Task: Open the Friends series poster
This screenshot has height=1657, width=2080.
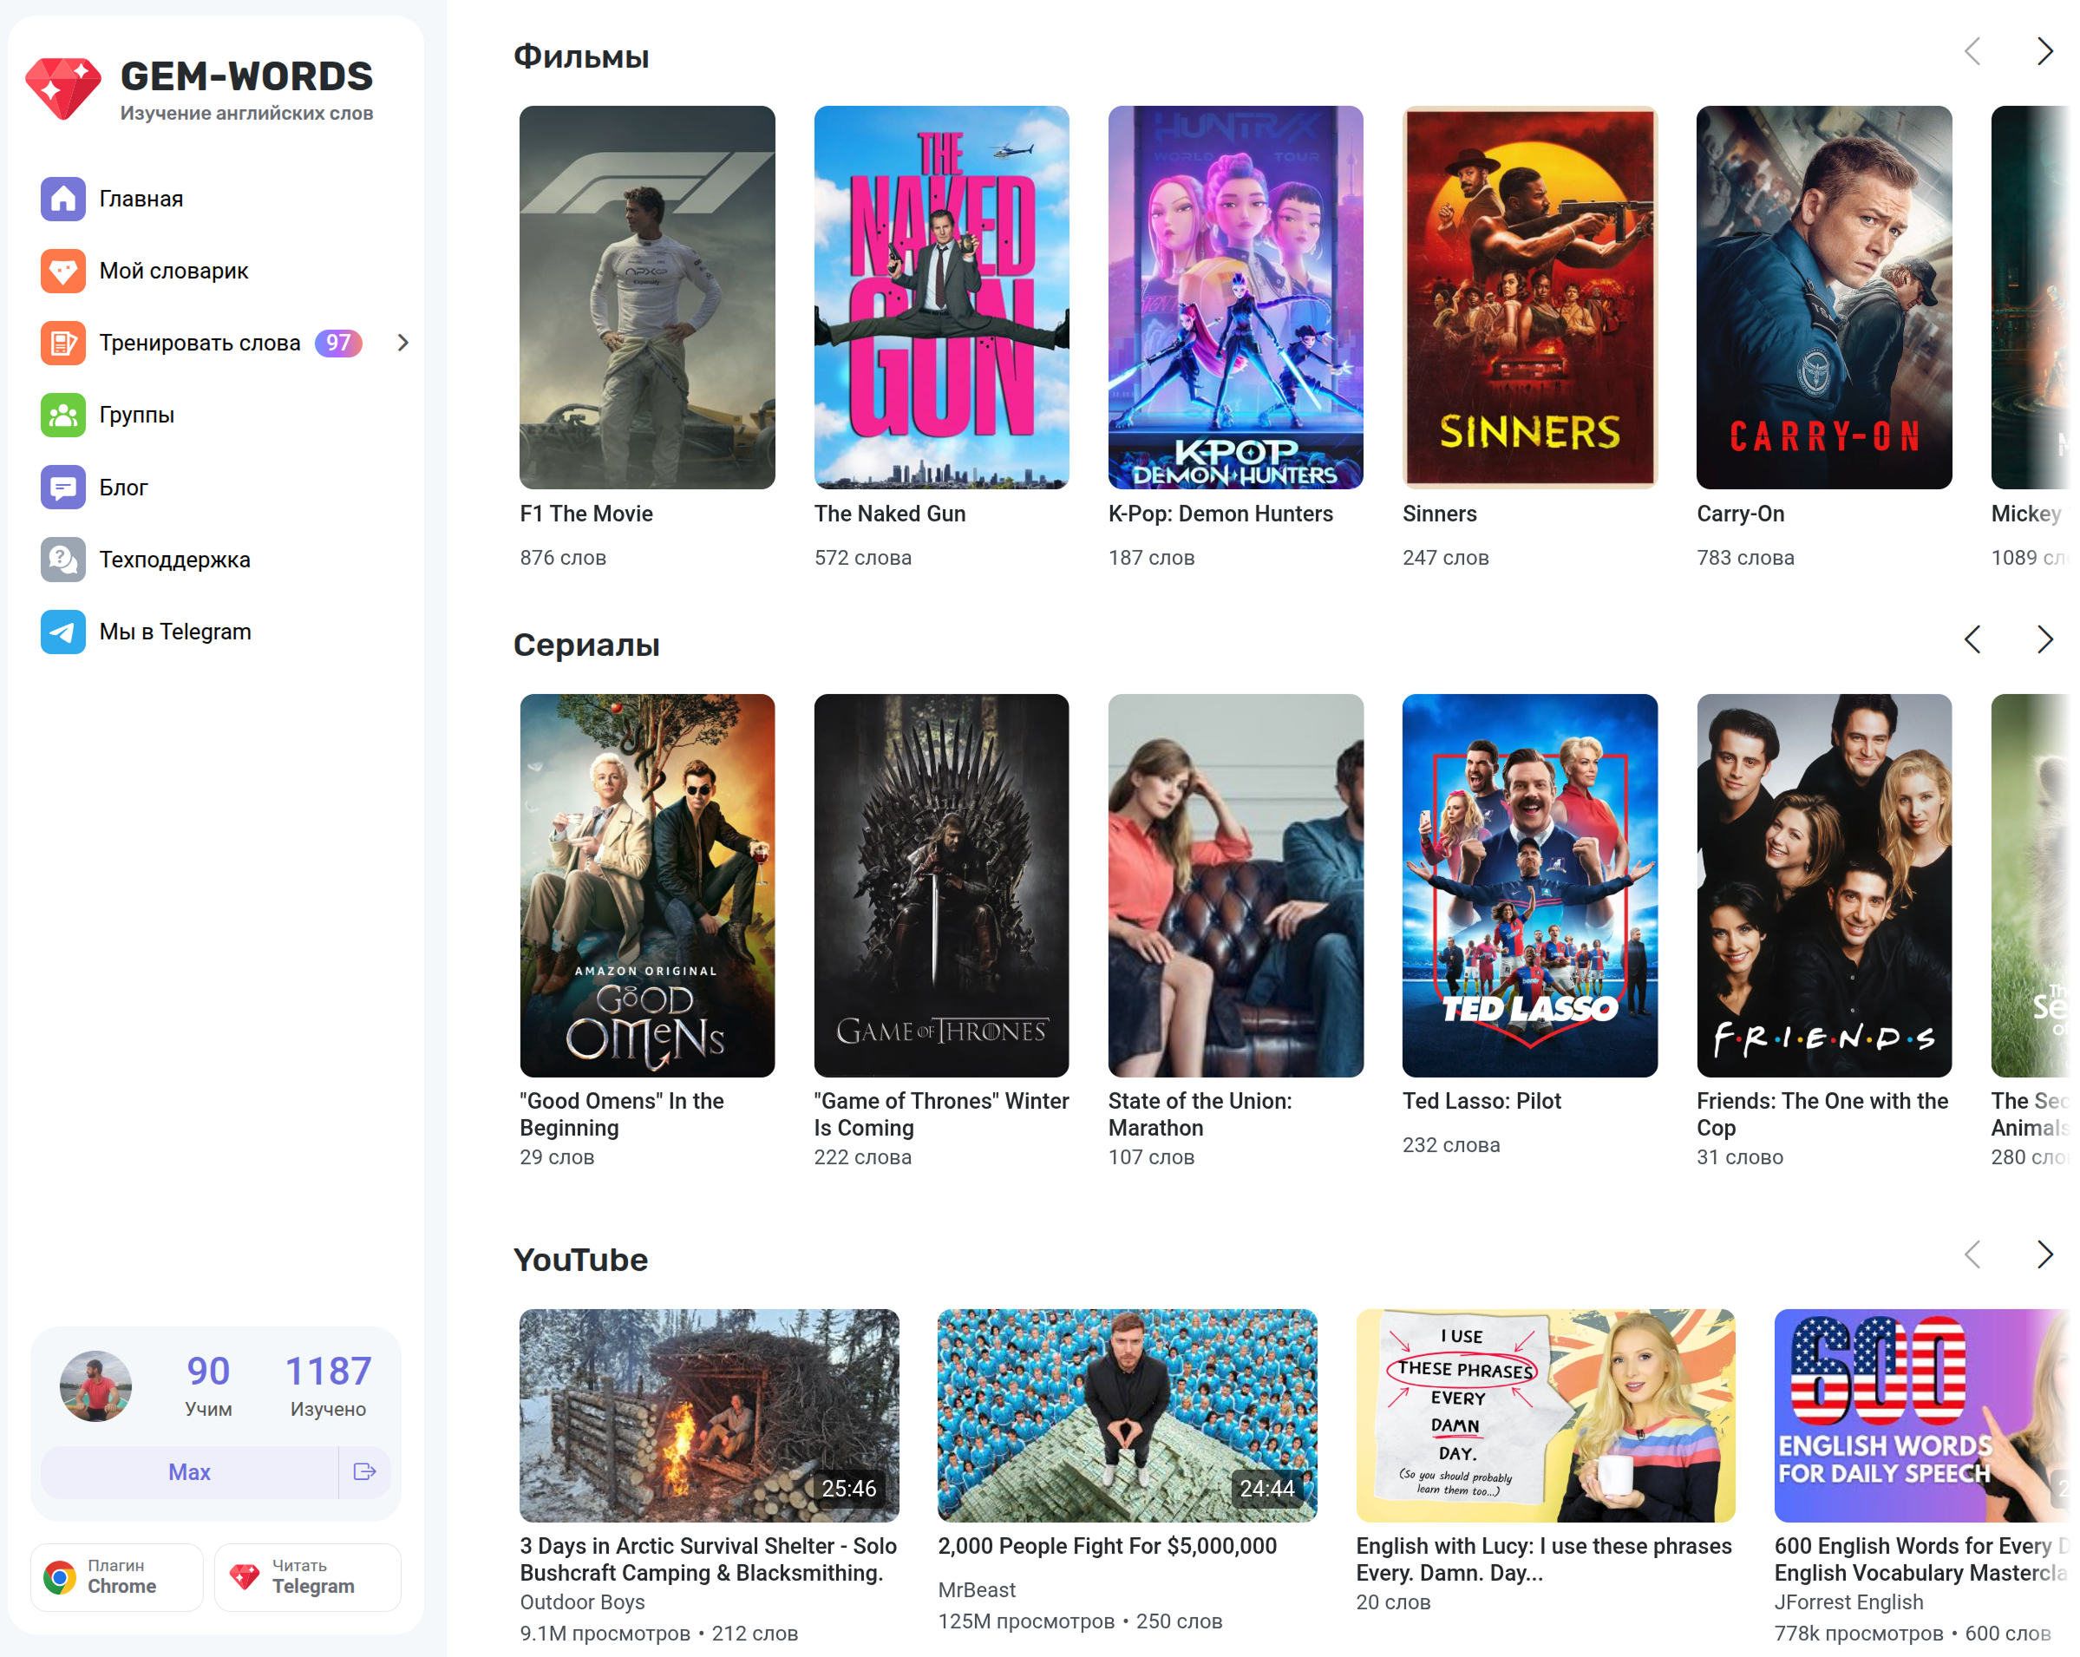Action: (x=1824, y=885)
